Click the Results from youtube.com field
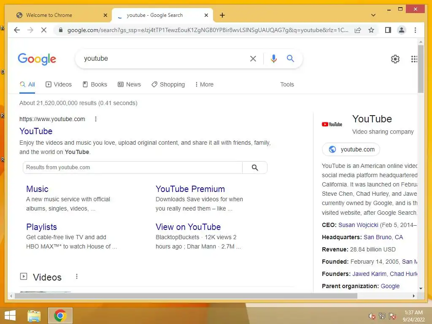The image size is (432, 324). (x=132, y=167)
